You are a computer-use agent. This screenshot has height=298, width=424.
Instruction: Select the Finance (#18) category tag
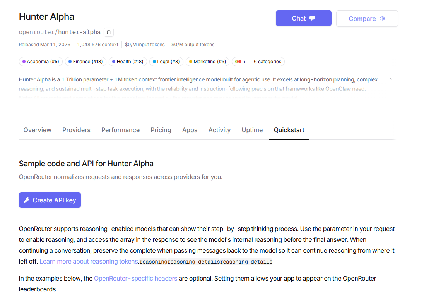click(85, 62)
